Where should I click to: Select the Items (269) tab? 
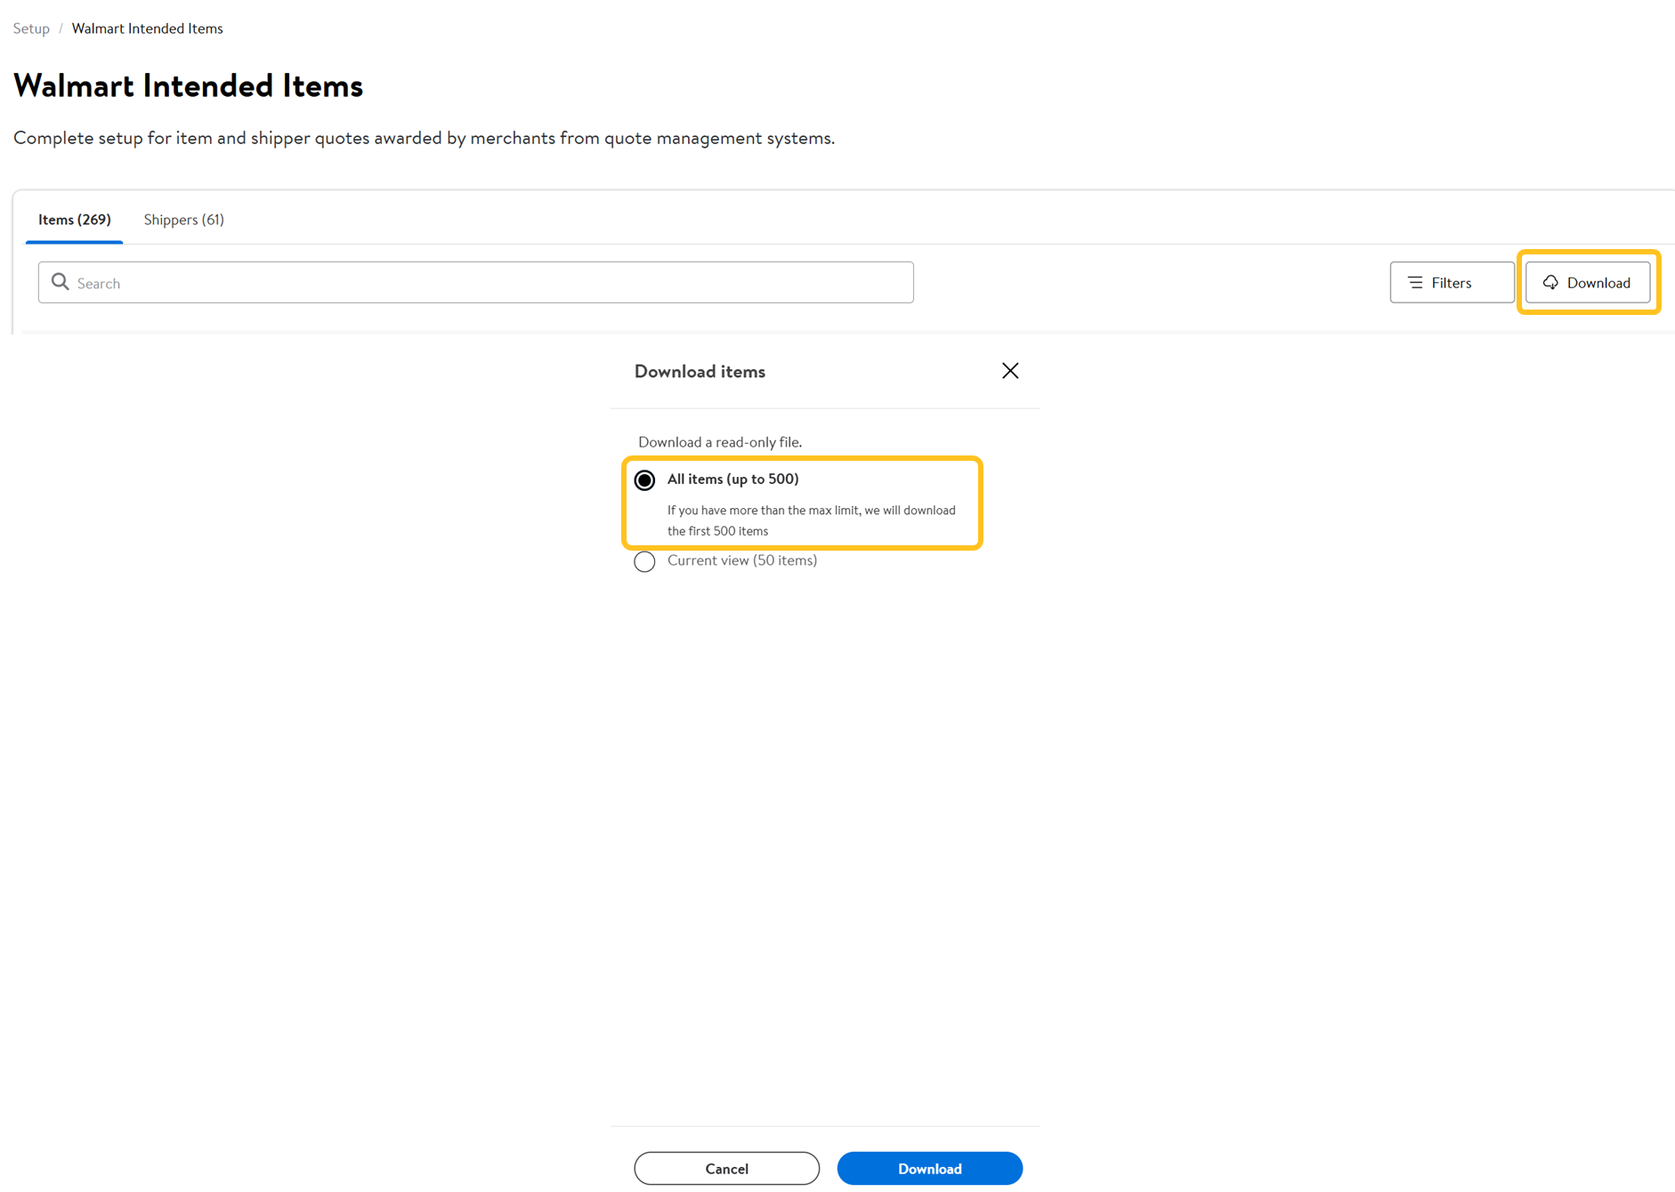74,219
